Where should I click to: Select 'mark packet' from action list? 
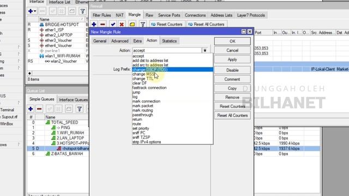click(172, 106)
